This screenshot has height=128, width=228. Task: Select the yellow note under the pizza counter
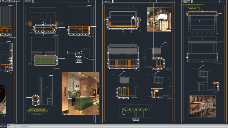38,111
